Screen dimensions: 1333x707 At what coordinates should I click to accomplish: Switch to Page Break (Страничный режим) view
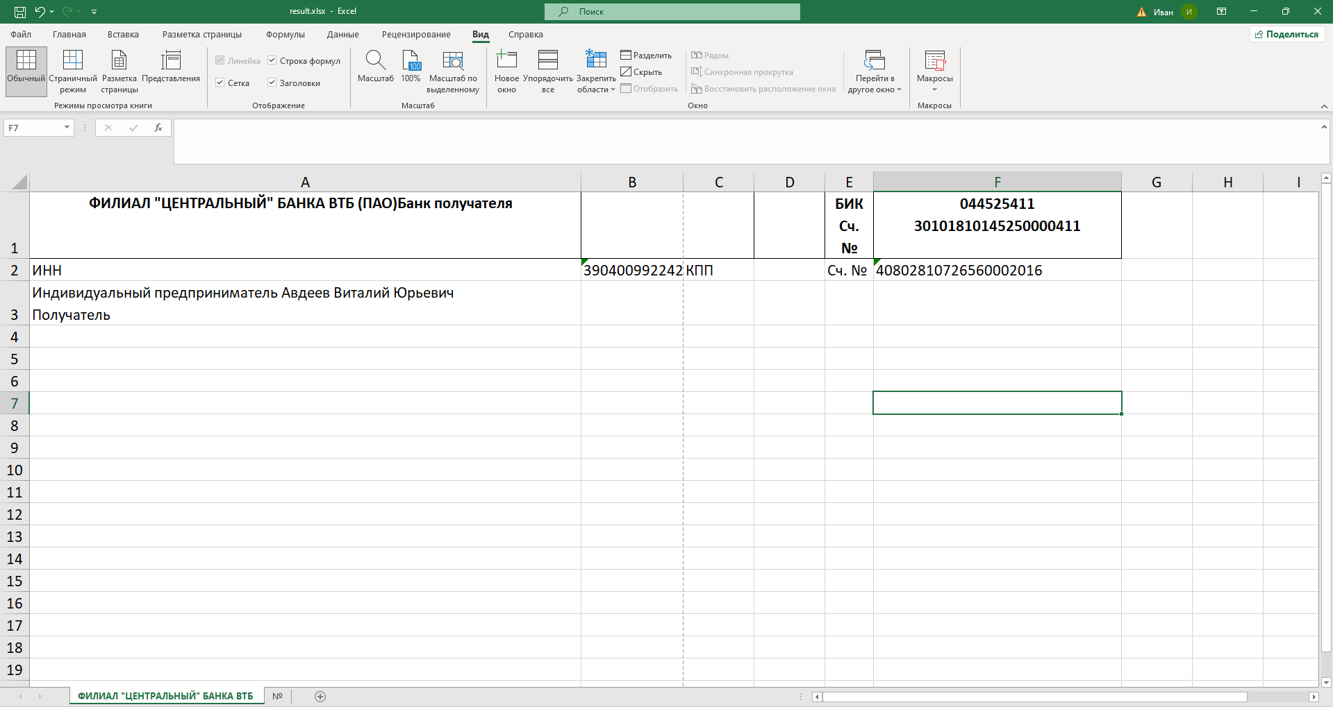[73, 71]
